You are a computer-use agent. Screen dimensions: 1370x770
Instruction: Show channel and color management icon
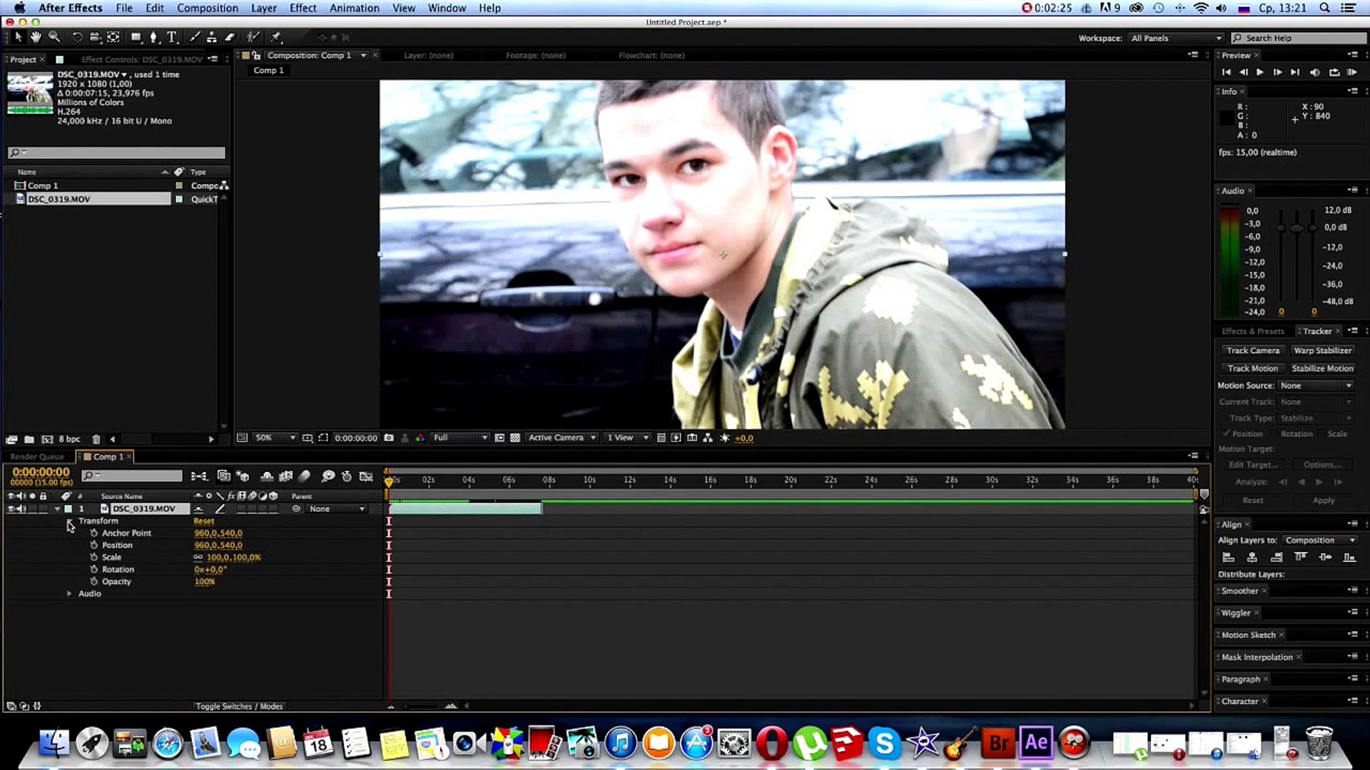pos(420,438)
